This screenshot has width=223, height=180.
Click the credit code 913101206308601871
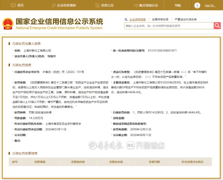tap(162, 51)
